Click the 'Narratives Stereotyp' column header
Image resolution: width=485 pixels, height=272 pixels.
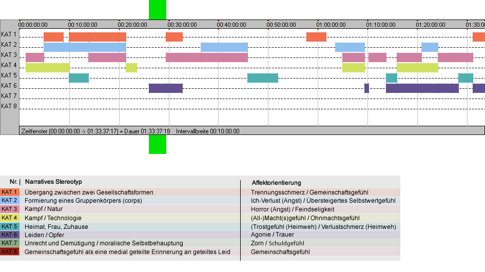click(x=53, y=182)
